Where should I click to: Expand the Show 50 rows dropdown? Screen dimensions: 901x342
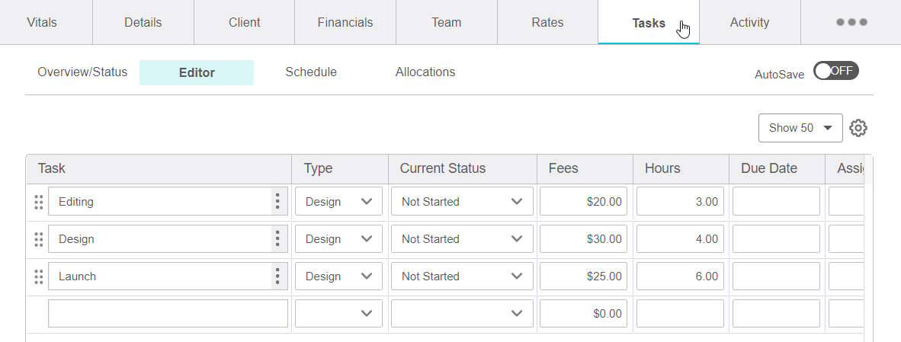point(800,128)
